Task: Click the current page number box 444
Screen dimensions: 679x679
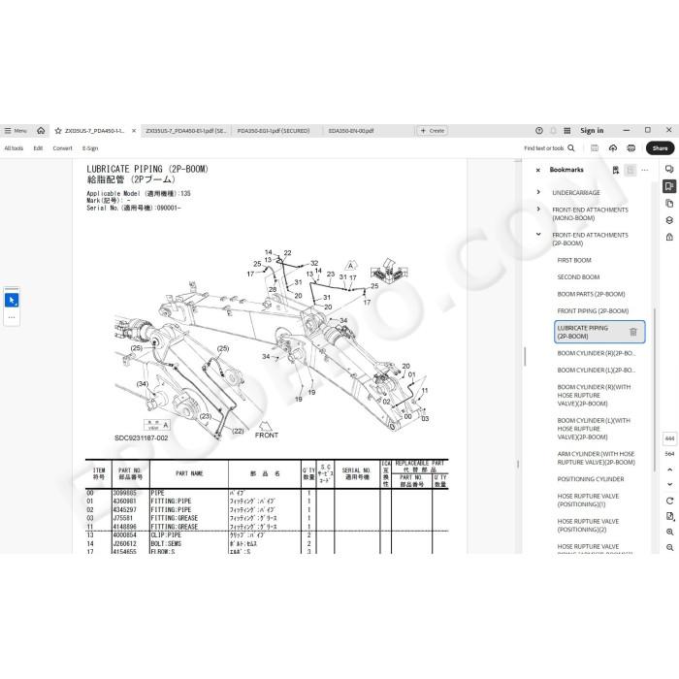Action: (x=669, y=438)
